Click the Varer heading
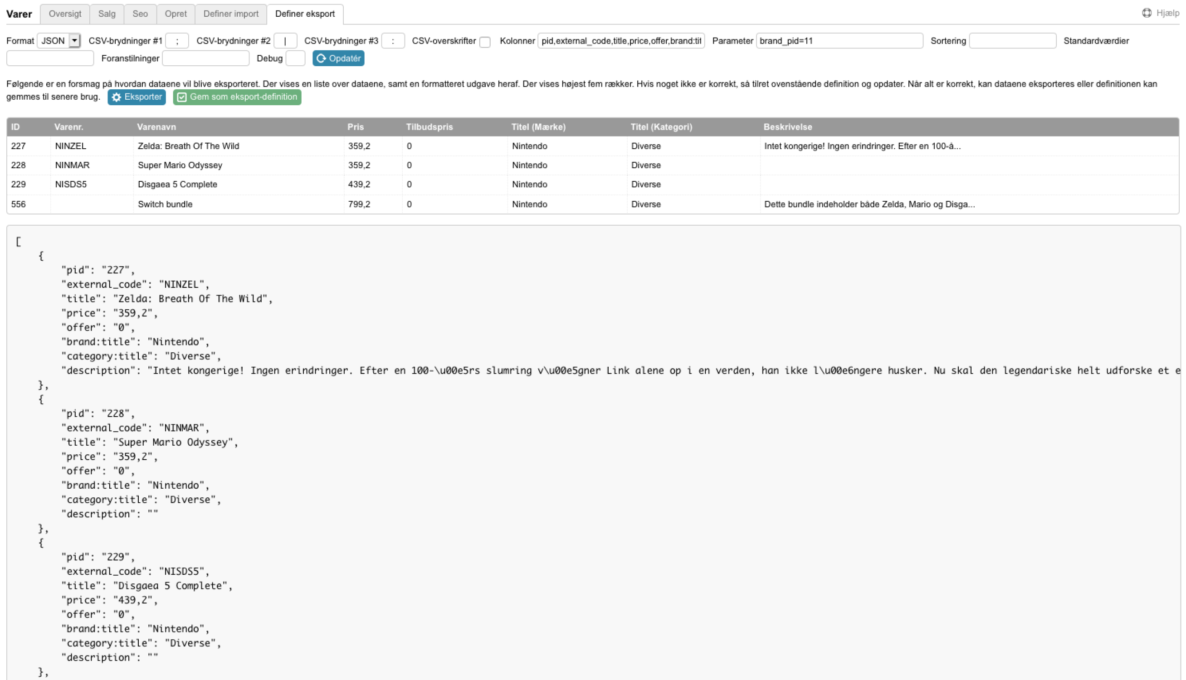The width and height of the screenshot is (1186, 680). pyautogui.click(x=19, y=14)
